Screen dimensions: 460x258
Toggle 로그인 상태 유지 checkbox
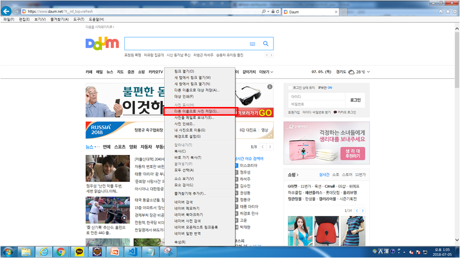click(x=290, y=88)
